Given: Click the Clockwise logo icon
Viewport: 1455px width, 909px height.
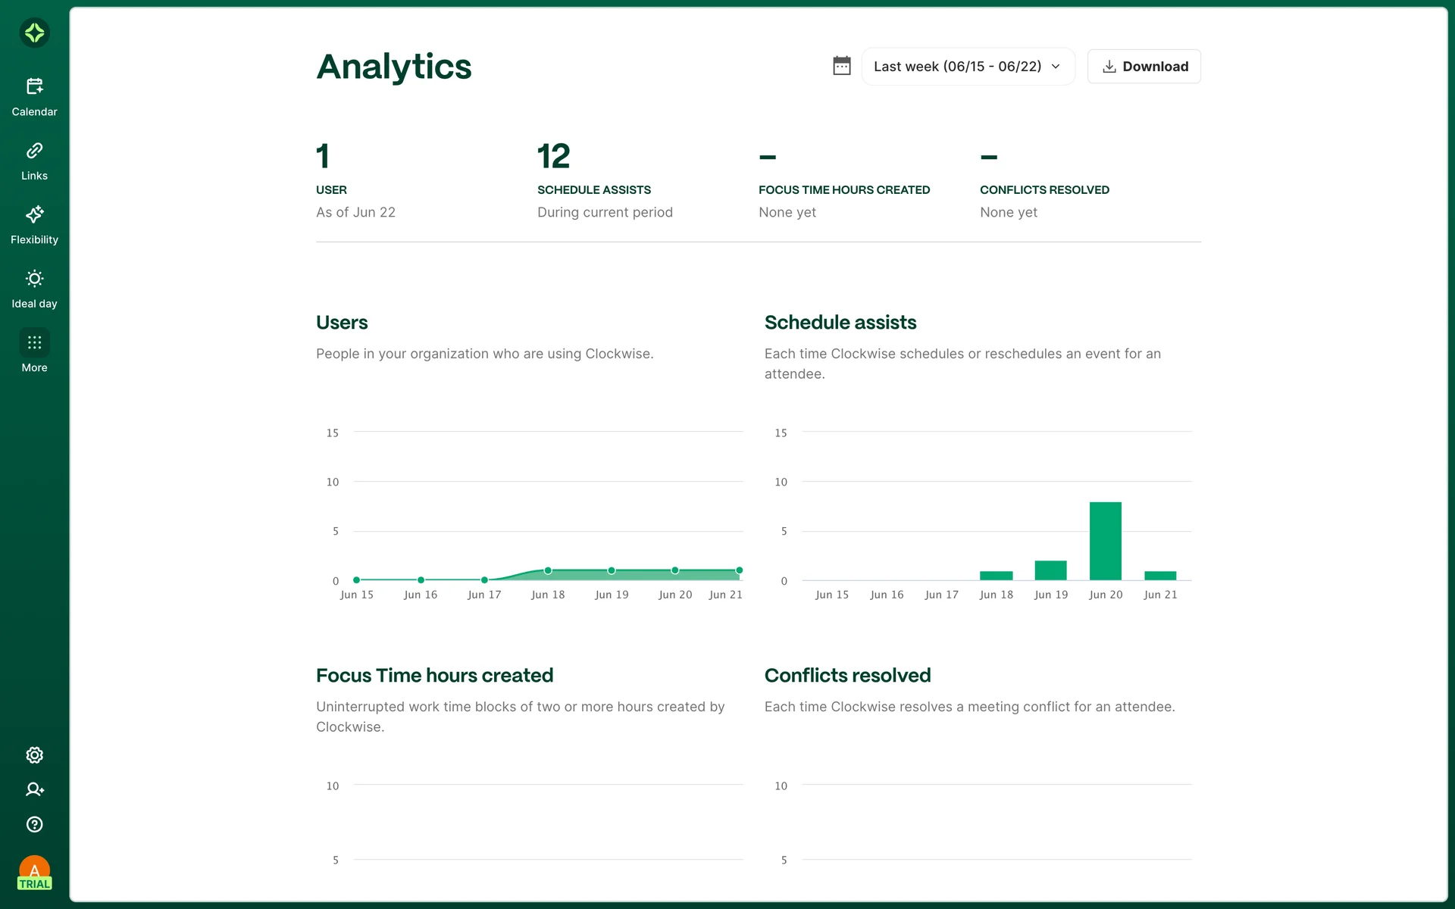Looking at the screenshot, I should (34, 33).
